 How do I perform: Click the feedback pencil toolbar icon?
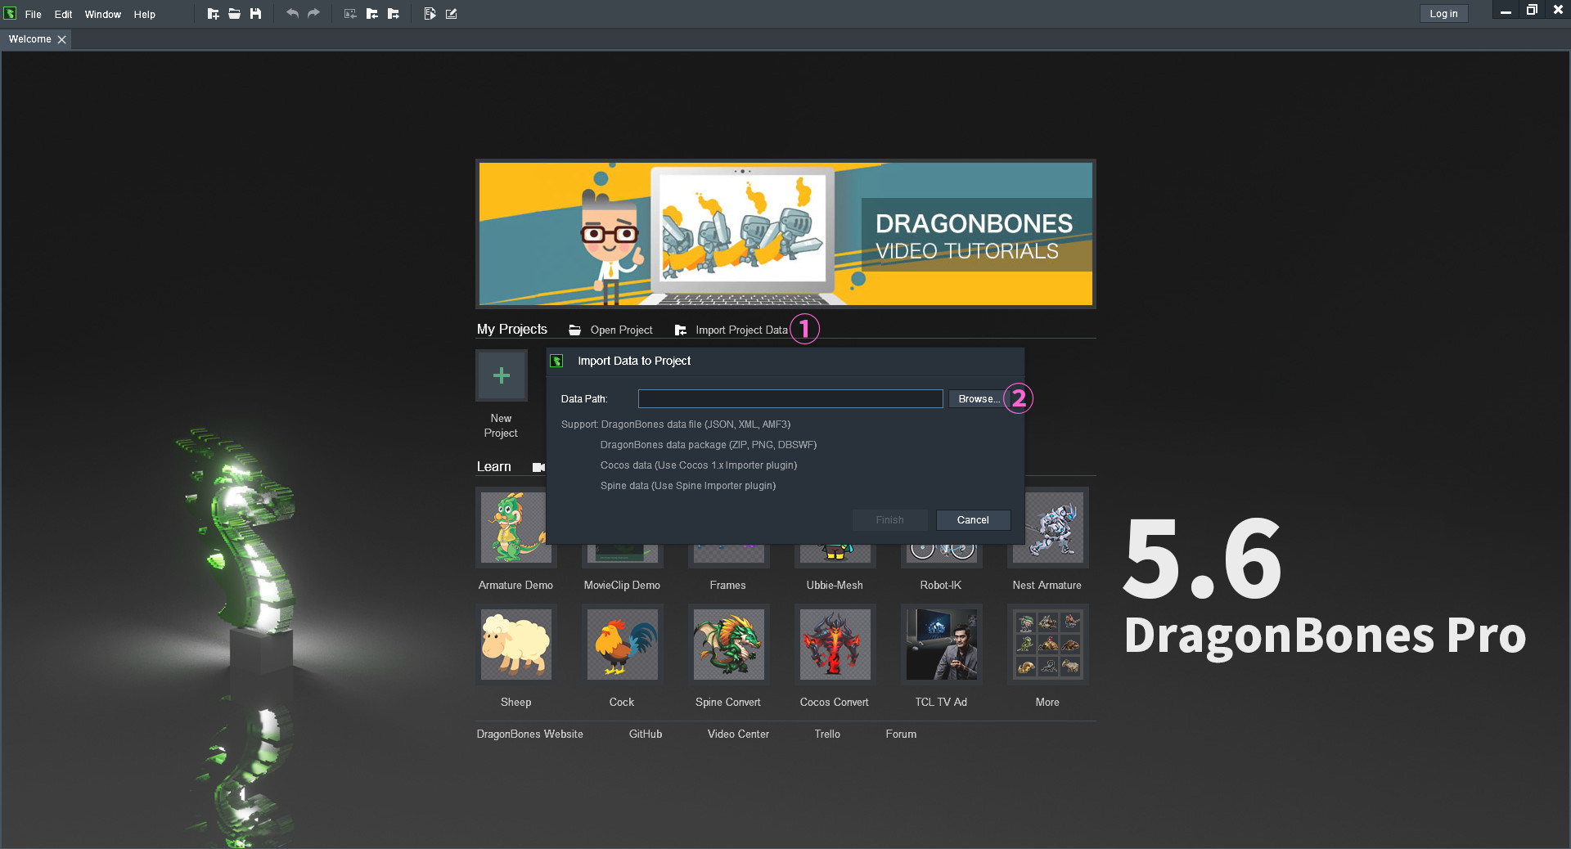click(451, 14)
